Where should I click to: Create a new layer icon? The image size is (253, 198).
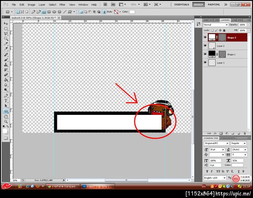point(239,133)
